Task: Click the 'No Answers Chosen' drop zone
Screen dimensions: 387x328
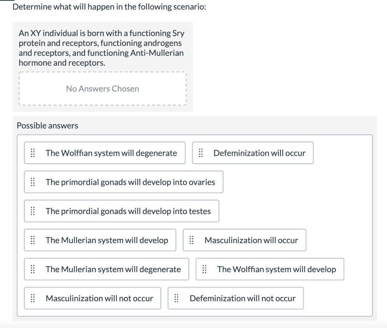Action: point(102,89)
